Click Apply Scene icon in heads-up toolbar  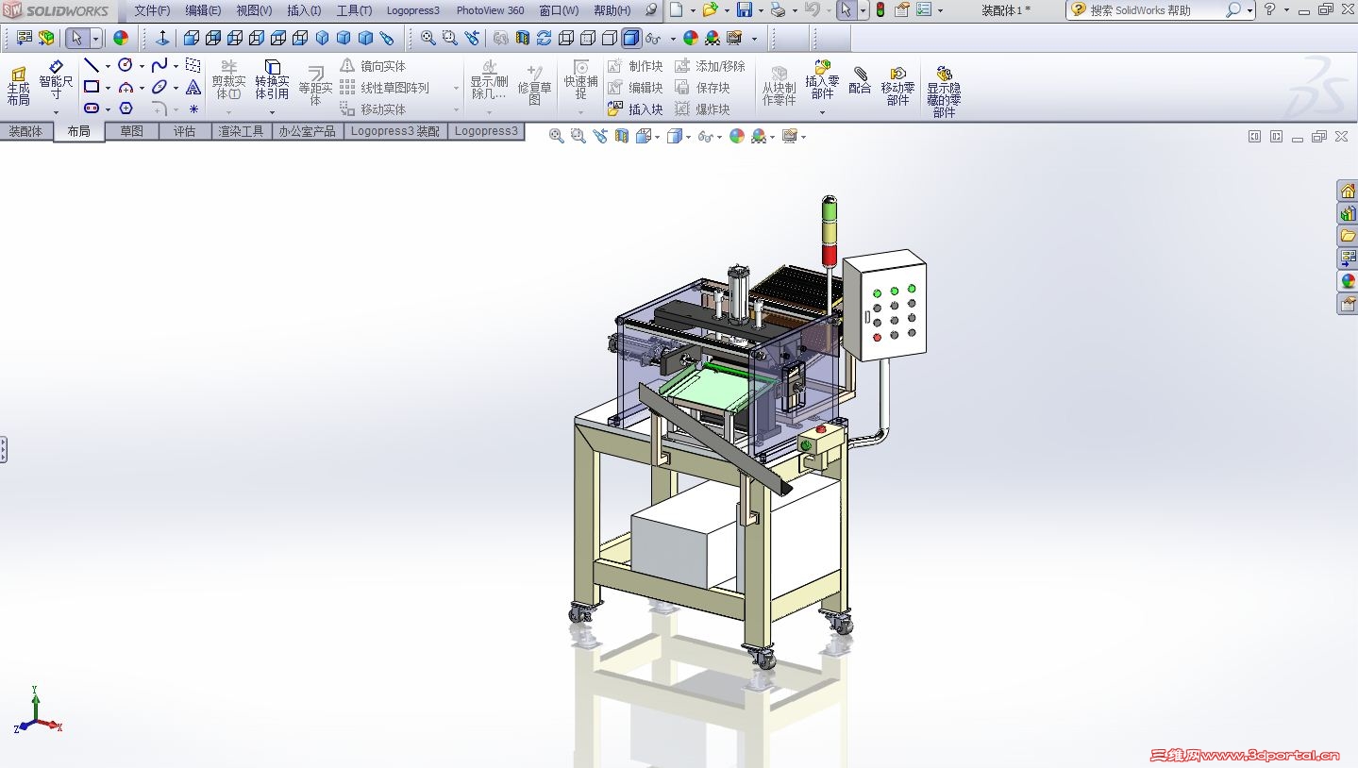click(759, 136)
